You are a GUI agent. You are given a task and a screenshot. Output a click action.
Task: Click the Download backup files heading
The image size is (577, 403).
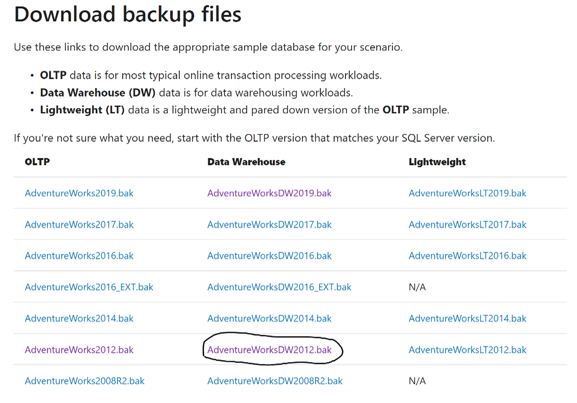(127, 14)
